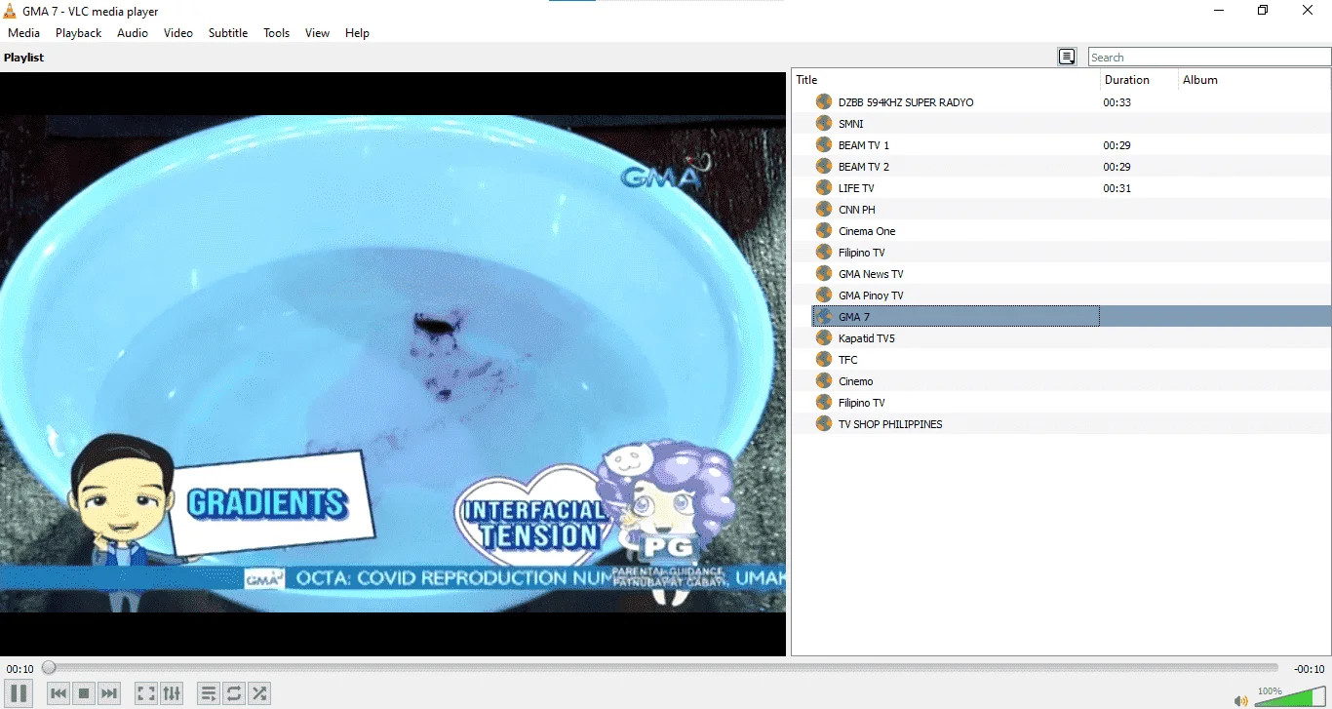This screenshot has width=1332, height=709.
Task: Open the Tools menu
Action: 277,33
